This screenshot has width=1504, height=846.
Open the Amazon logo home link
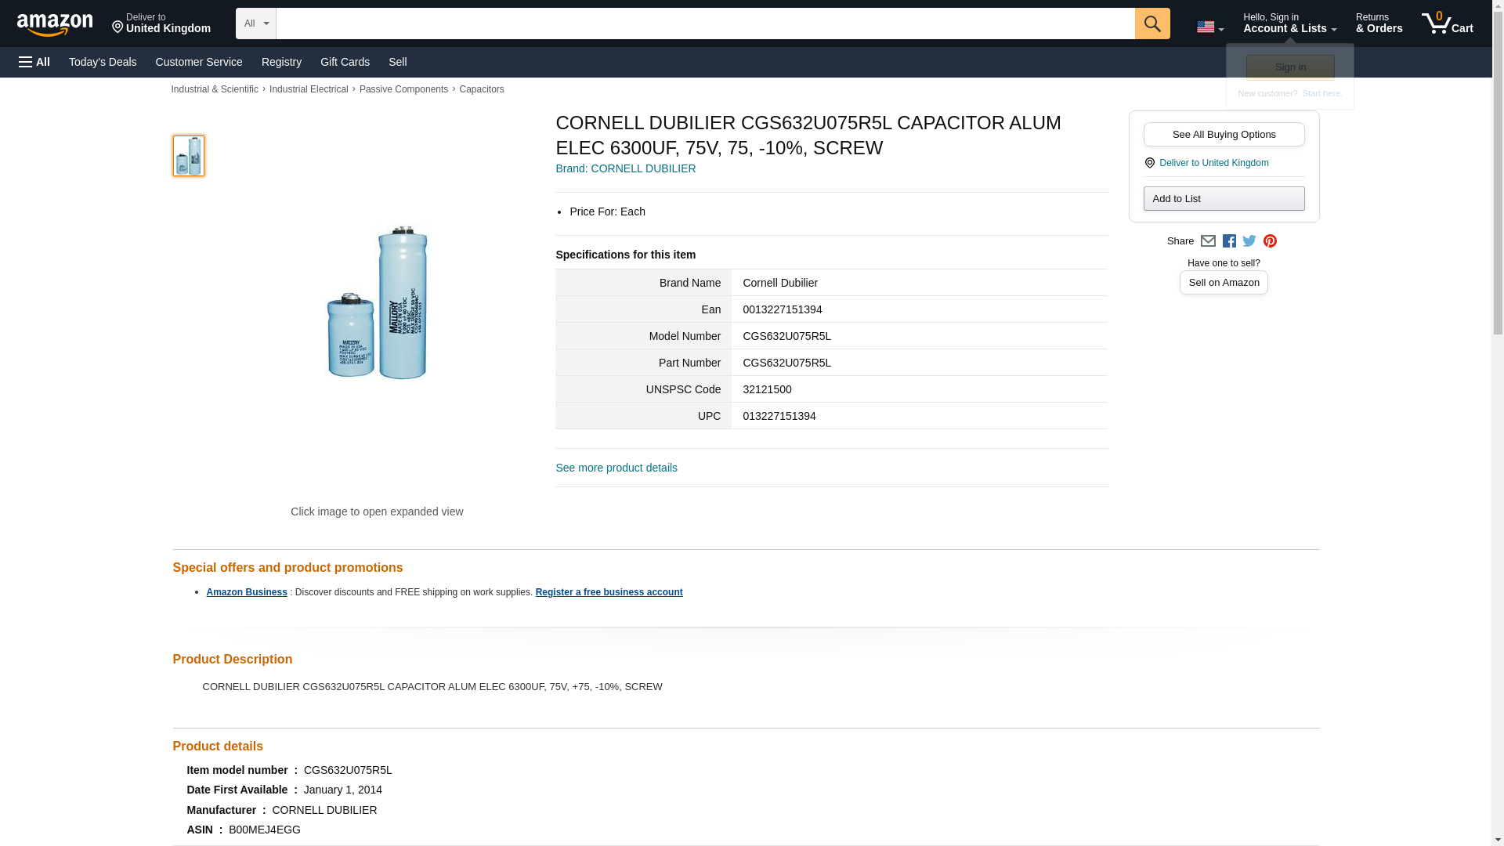(55, 24)
